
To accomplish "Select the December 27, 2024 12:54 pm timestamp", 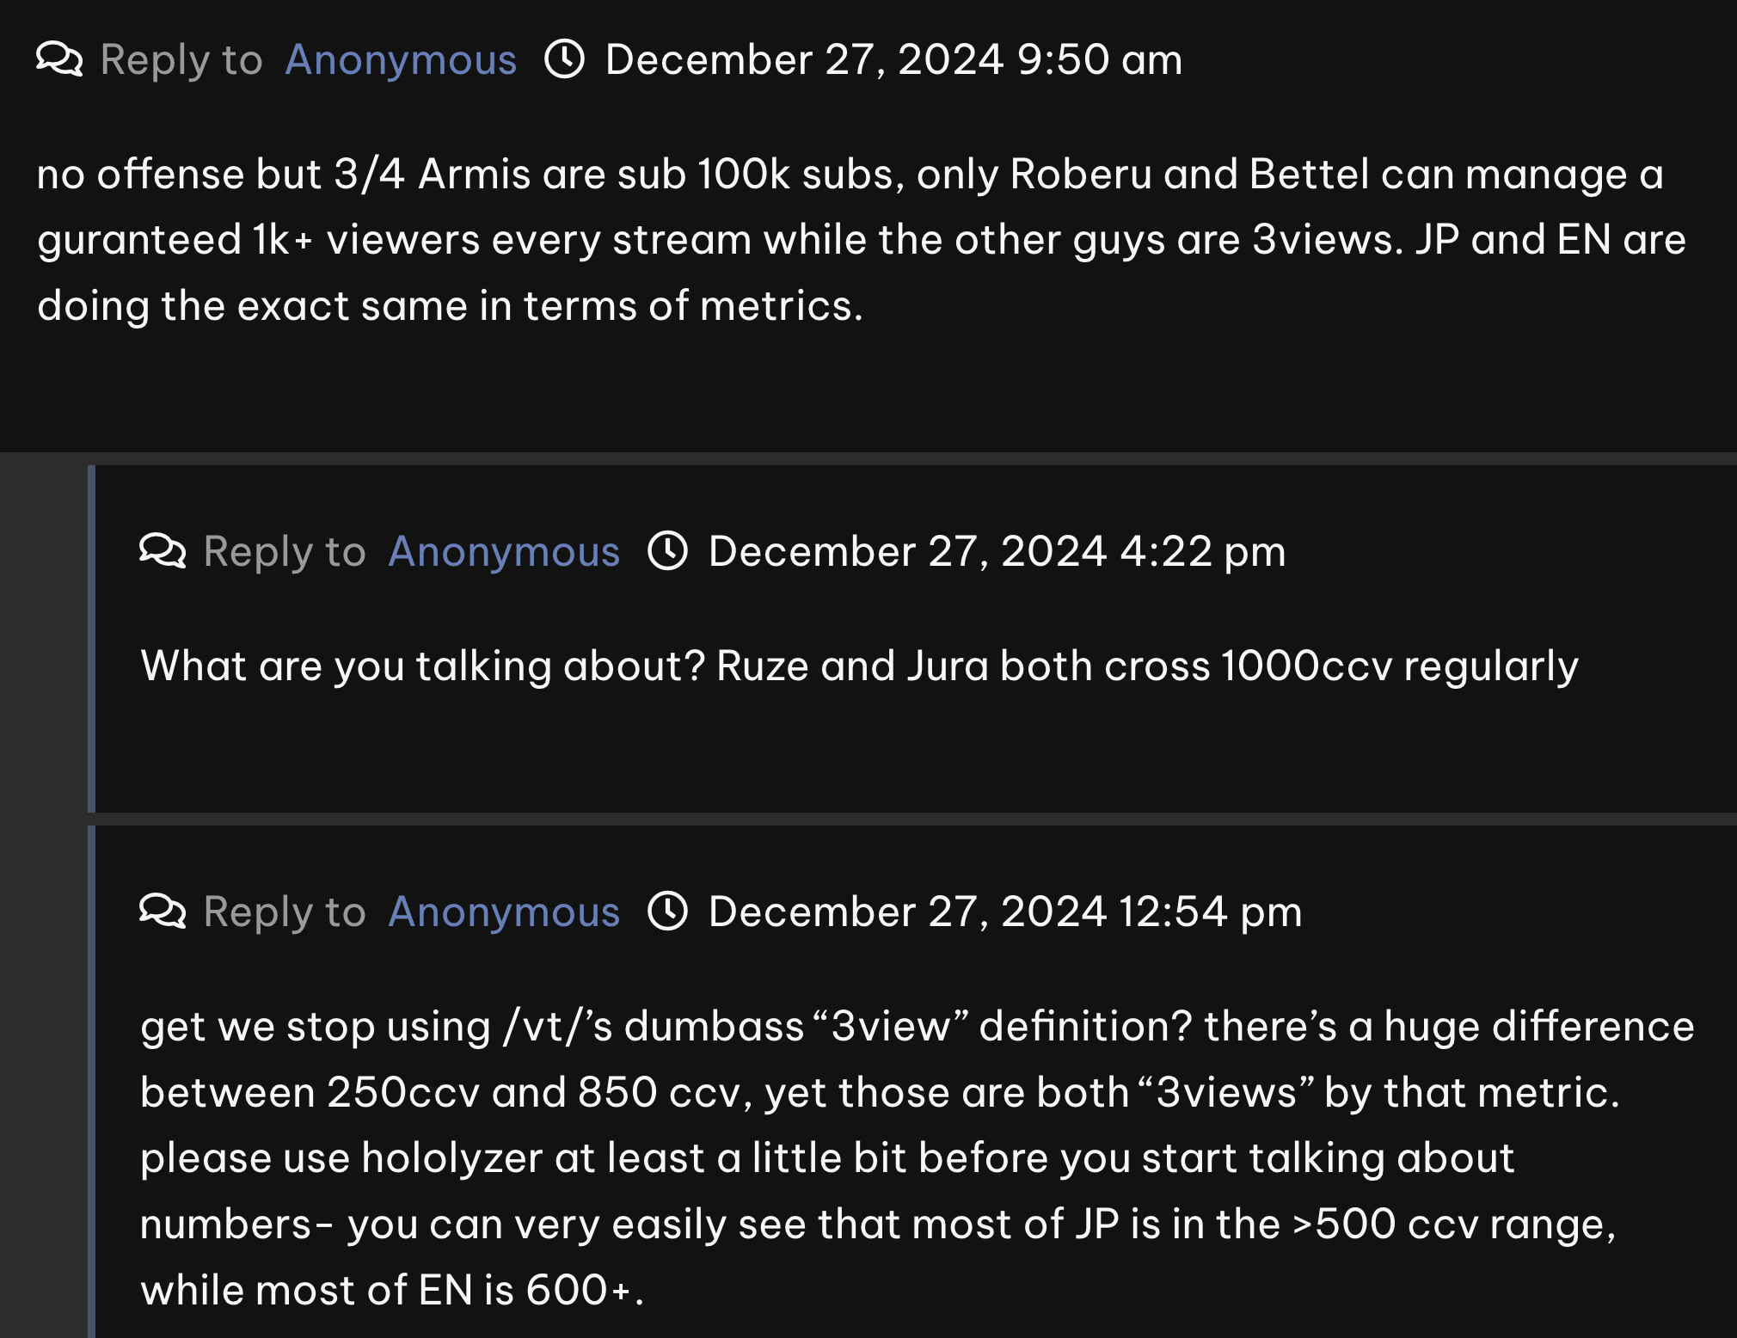I will pos(1004,911).
